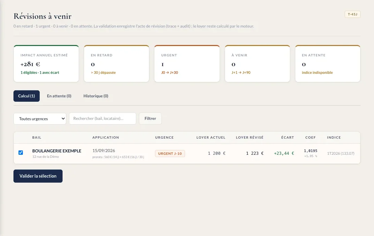Click the En retard summary card
This screenshot has width=374, height=236.
tap(117, 63)
